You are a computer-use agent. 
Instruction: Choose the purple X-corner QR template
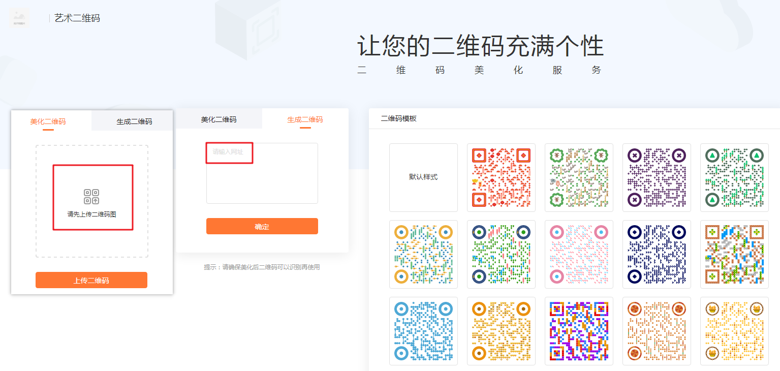tap(657, 177)
